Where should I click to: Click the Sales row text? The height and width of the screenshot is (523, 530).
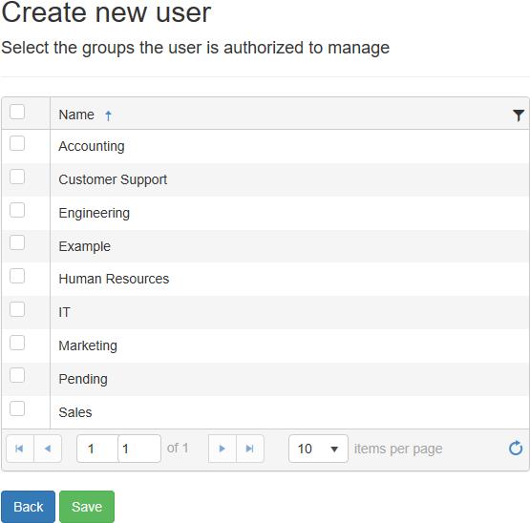point(75,412)
